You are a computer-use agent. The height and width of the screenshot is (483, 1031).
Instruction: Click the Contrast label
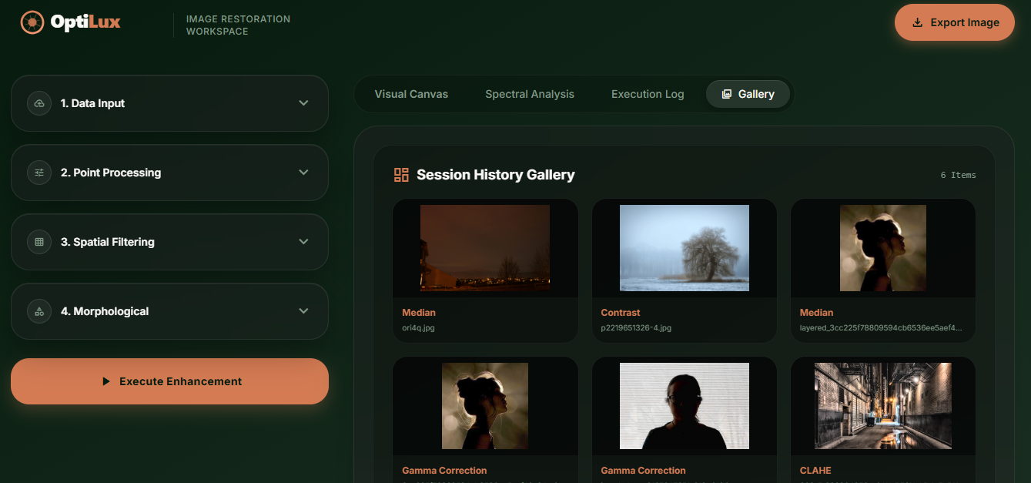(621, 313)
